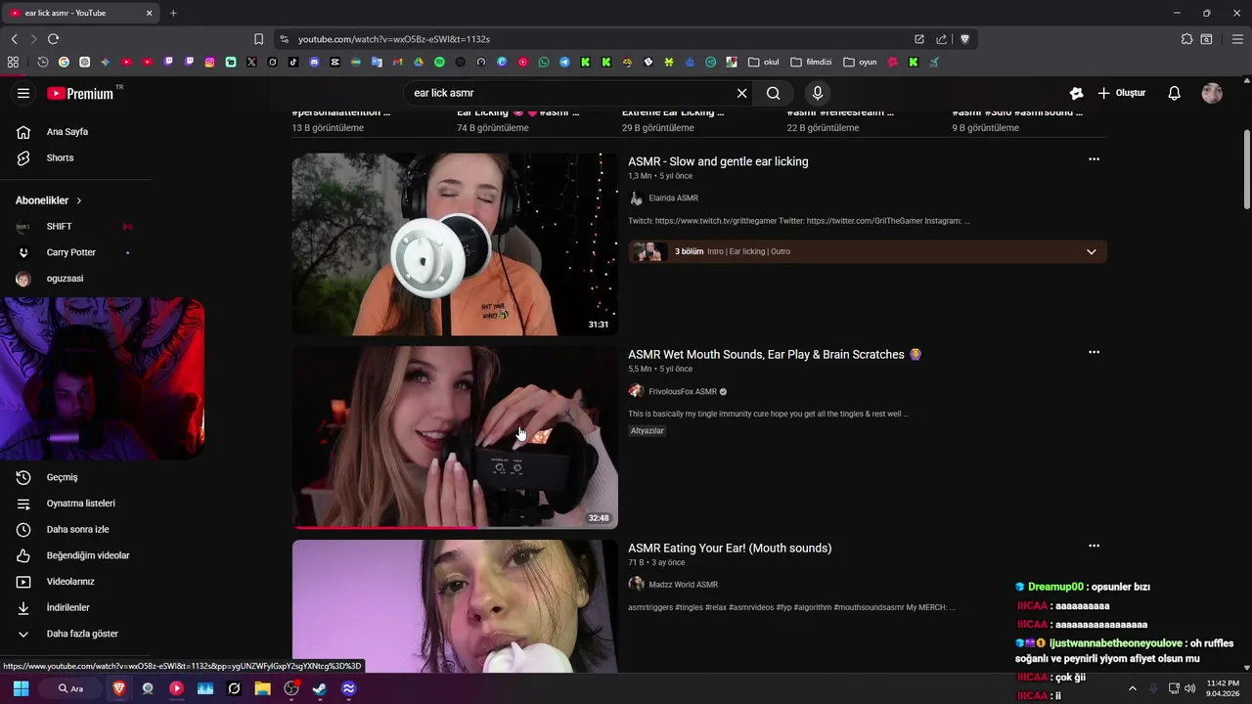Open Instagram bookmark icon
The image size is (1252, 704).
coord(209,62)
